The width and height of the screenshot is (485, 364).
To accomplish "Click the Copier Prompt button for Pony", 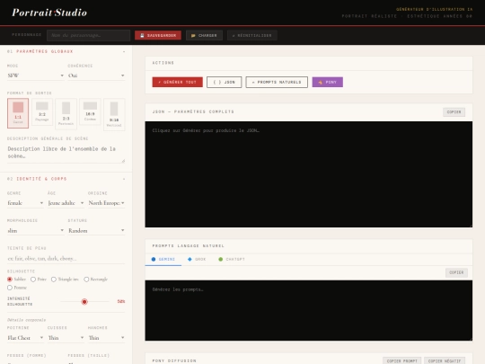I will [x=401, y=361].
